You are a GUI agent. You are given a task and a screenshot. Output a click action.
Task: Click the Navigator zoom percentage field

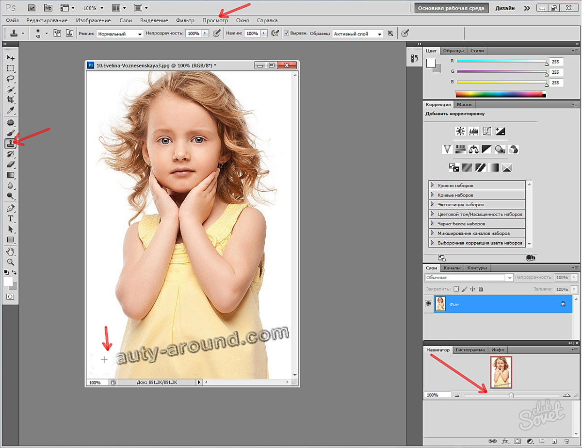(x=437, y=395)
